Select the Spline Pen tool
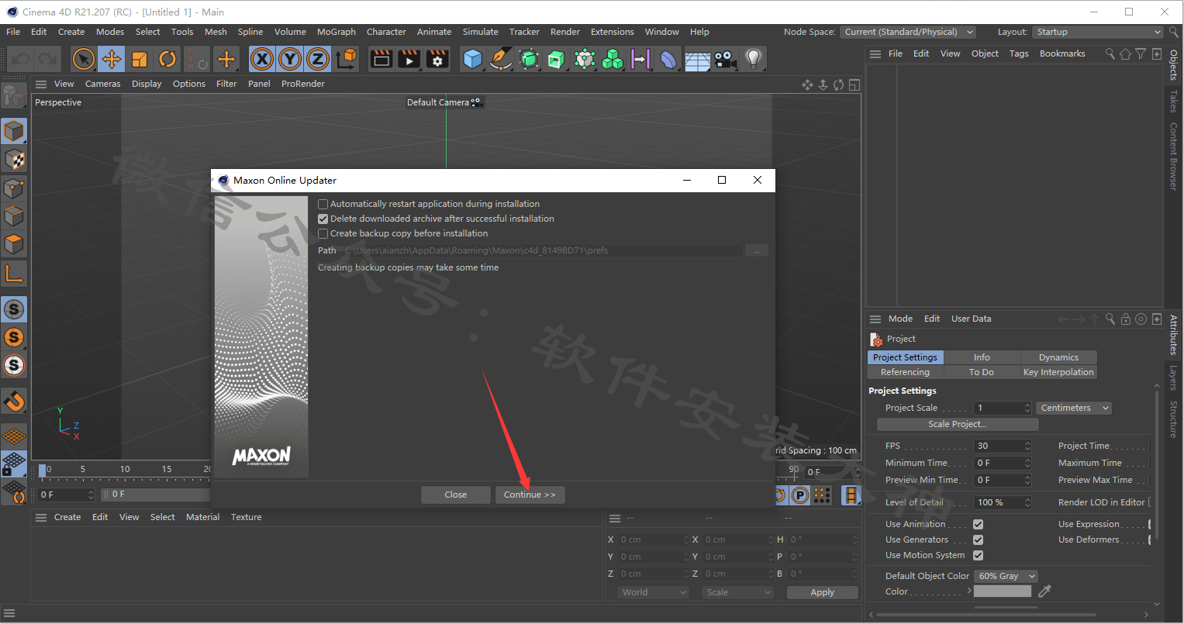The width and height of the screenshot is (1184, 624). (x=501, y=59)
